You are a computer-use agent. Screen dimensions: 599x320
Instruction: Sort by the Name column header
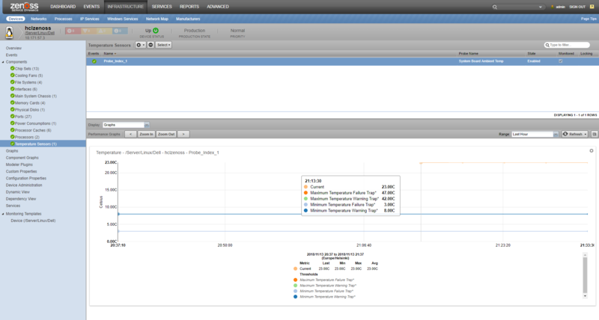point(109,54)
